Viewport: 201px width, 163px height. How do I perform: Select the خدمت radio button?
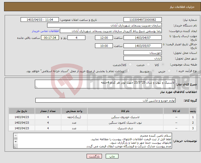point(148,64)
